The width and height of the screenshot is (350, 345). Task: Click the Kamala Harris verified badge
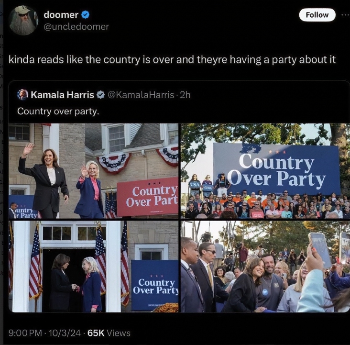(x=101, y=95)
